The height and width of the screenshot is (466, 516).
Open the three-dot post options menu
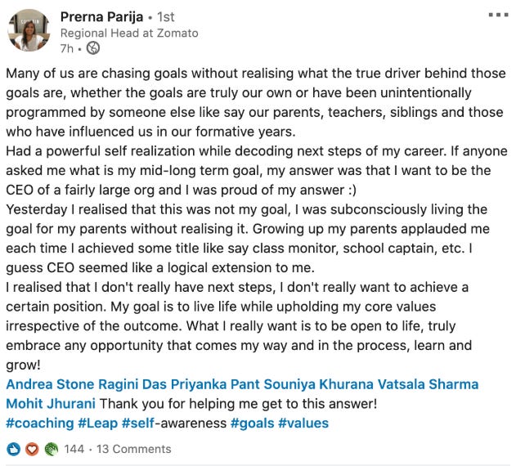tap(498, 15)
